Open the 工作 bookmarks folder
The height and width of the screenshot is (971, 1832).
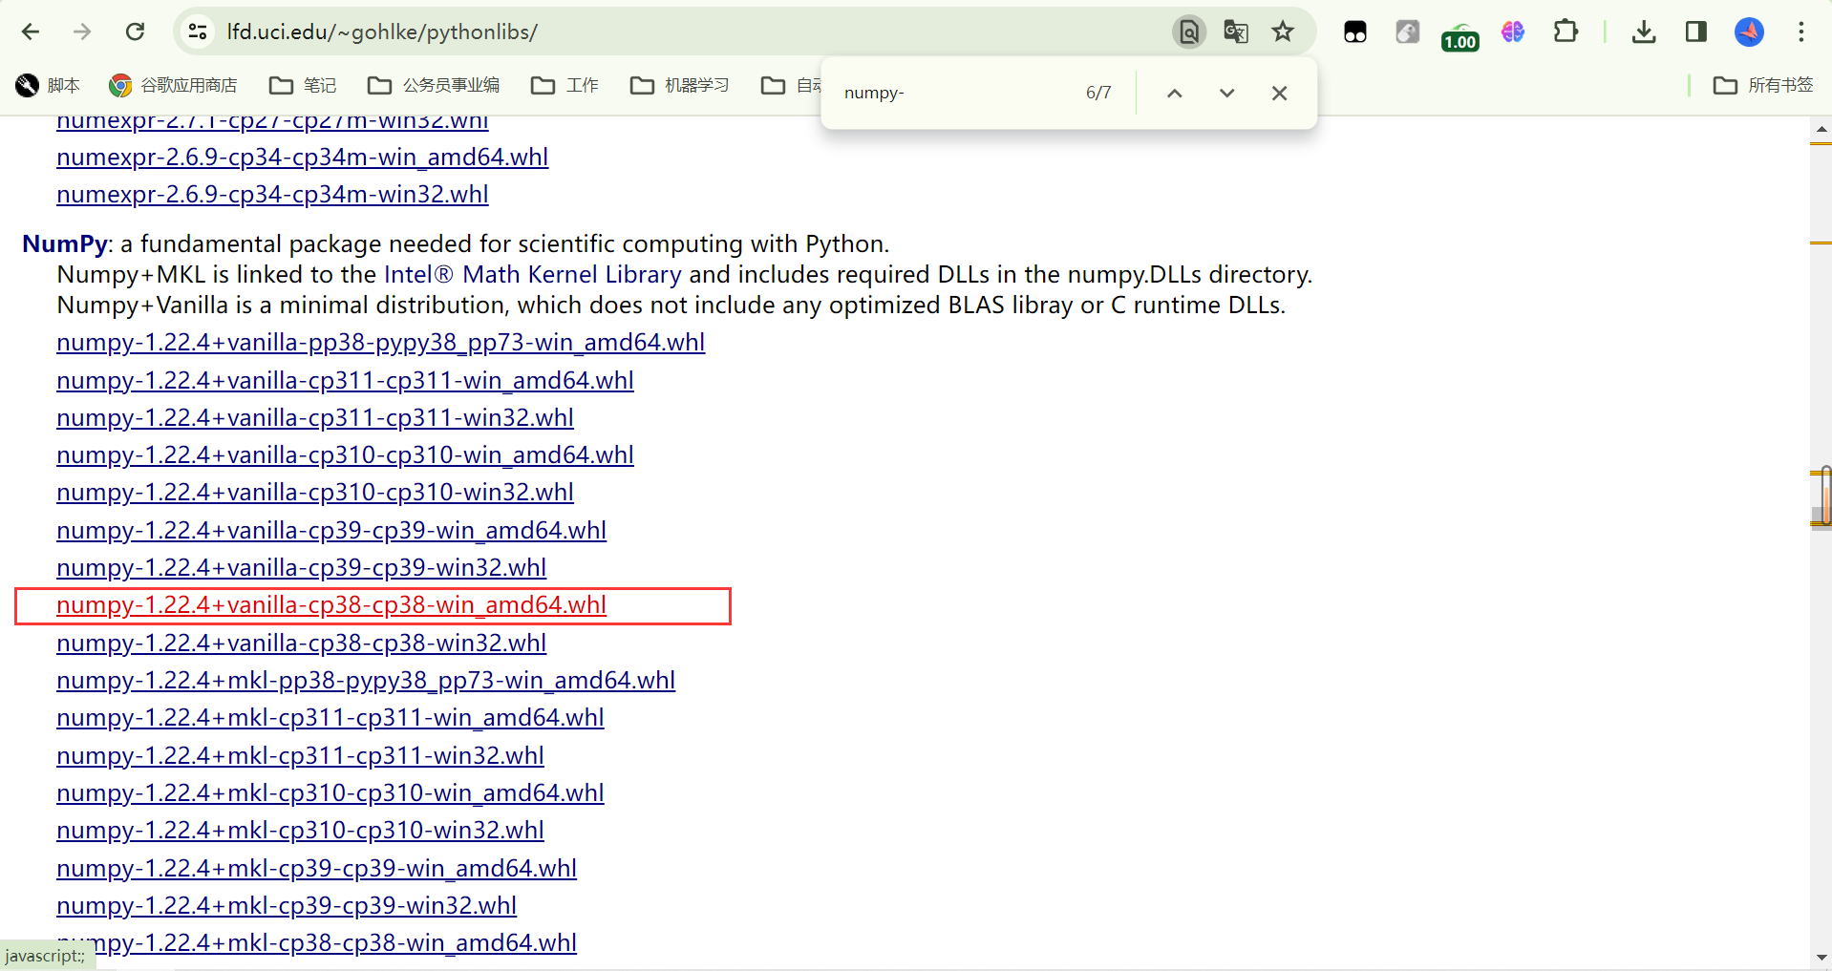tap(565, 85)
